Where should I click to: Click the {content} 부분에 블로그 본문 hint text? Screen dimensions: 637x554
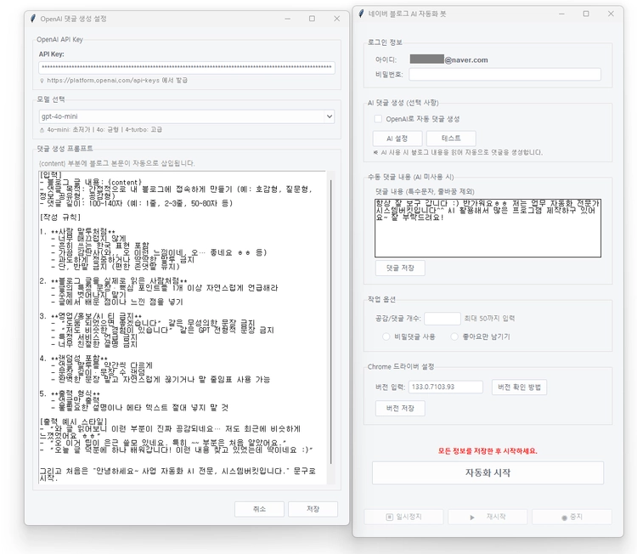click(x=117, y=163)
